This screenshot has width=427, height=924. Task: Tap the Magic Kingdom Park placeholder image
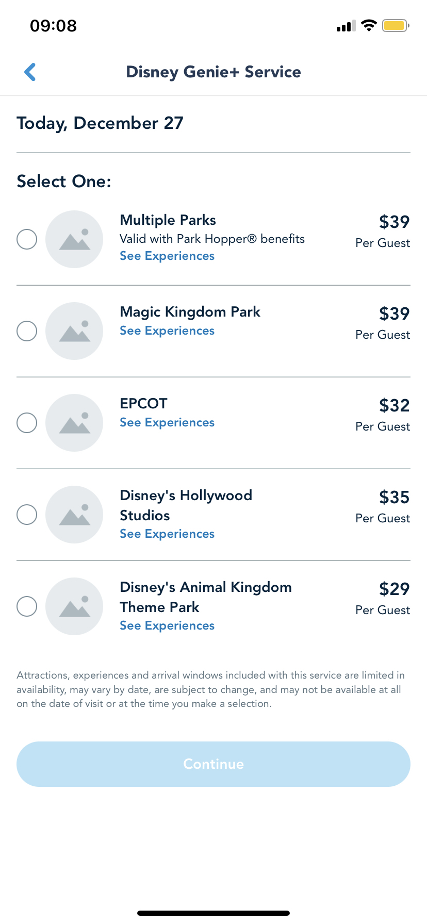(74, 331)
